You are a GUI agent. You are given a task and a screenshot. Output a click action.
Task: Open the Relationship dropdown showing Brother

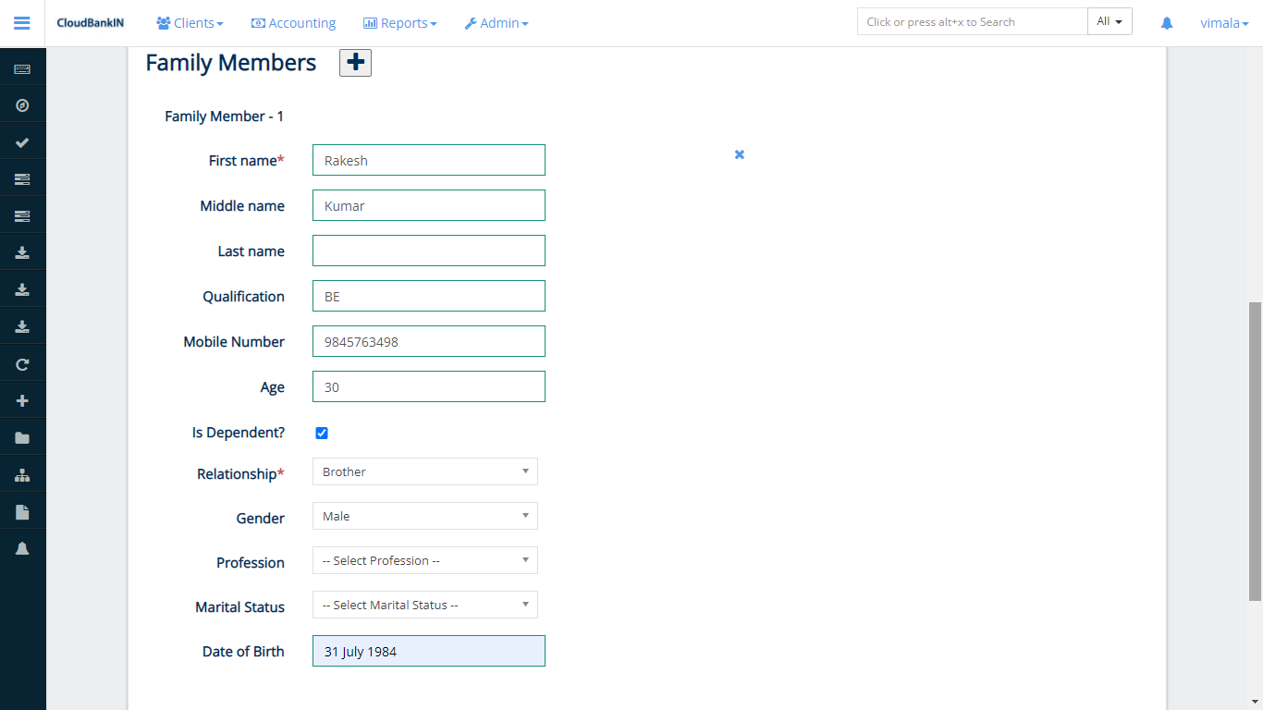click(x=424, y=471)
